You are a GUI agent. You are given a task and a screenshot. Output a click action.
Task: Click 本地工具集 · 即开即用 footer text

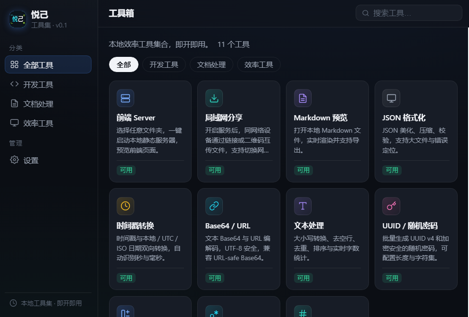click(51, 303)
